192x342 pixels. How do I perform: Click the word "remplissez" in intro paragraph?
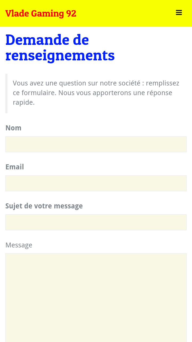coord(162,83)
